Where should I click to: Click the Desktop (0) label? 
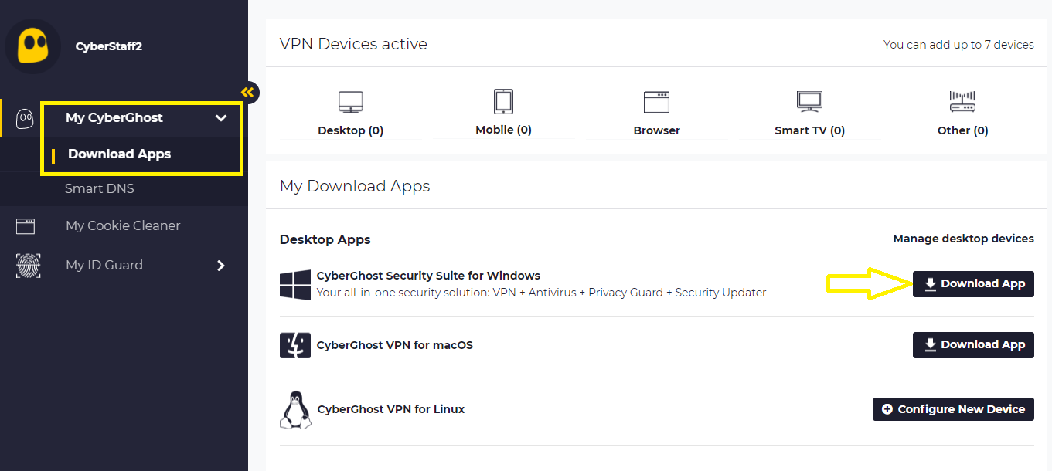[351, 130]
